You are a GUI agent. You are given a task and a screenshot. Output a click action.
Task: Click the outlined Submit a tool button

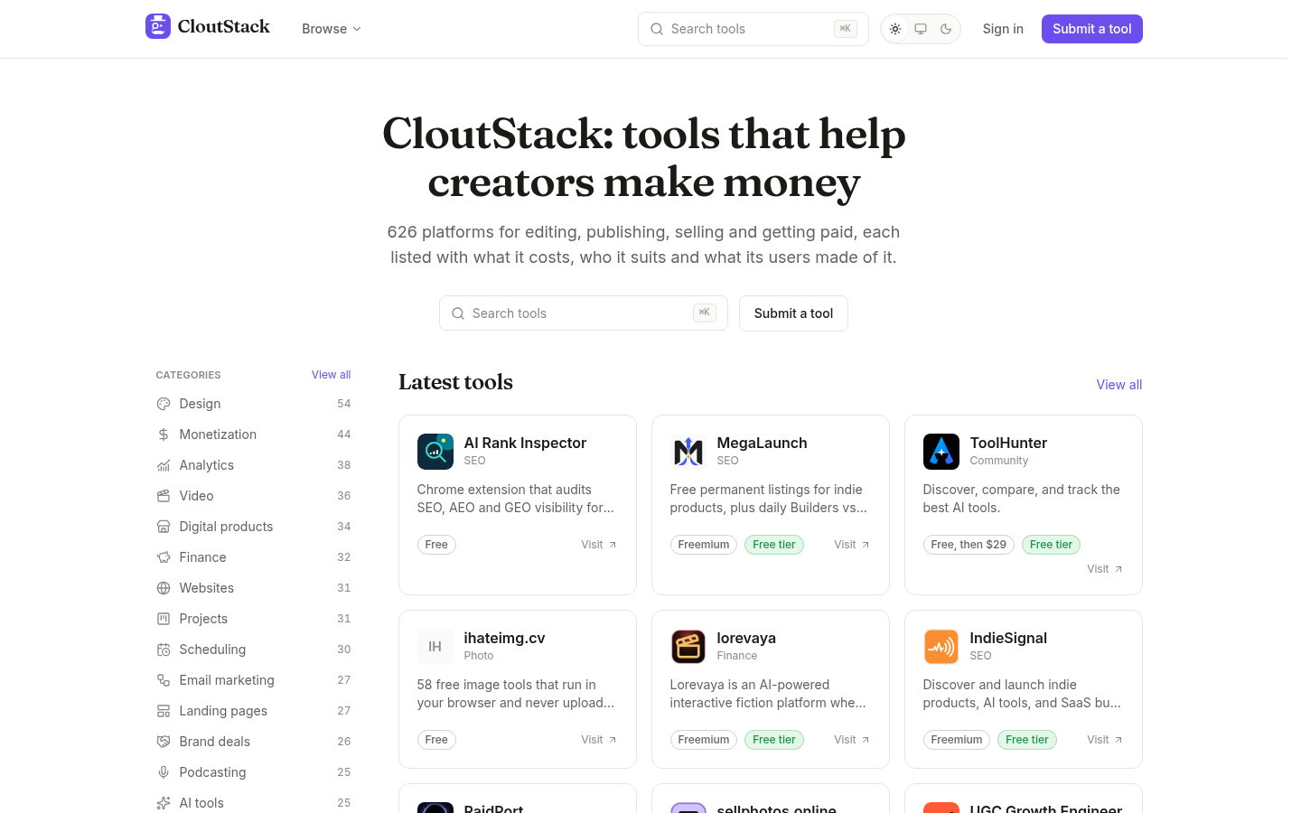(x=793, y=313)
